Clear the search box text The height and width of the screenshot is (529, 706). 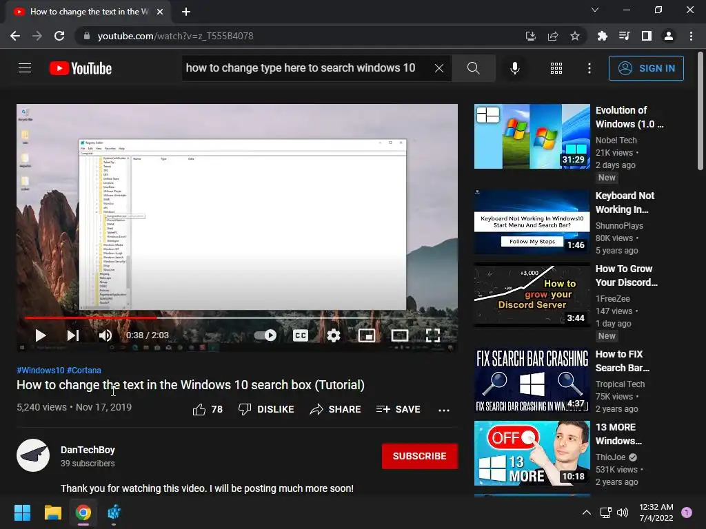(x=439, y=68)
